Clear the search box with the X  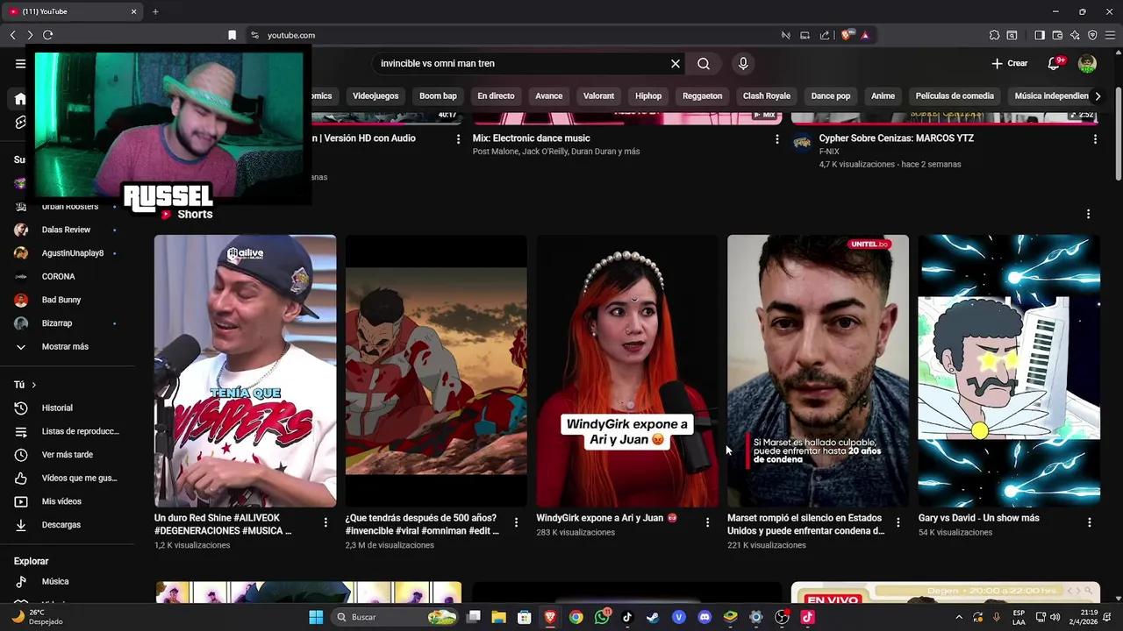[x=676, y=63]
